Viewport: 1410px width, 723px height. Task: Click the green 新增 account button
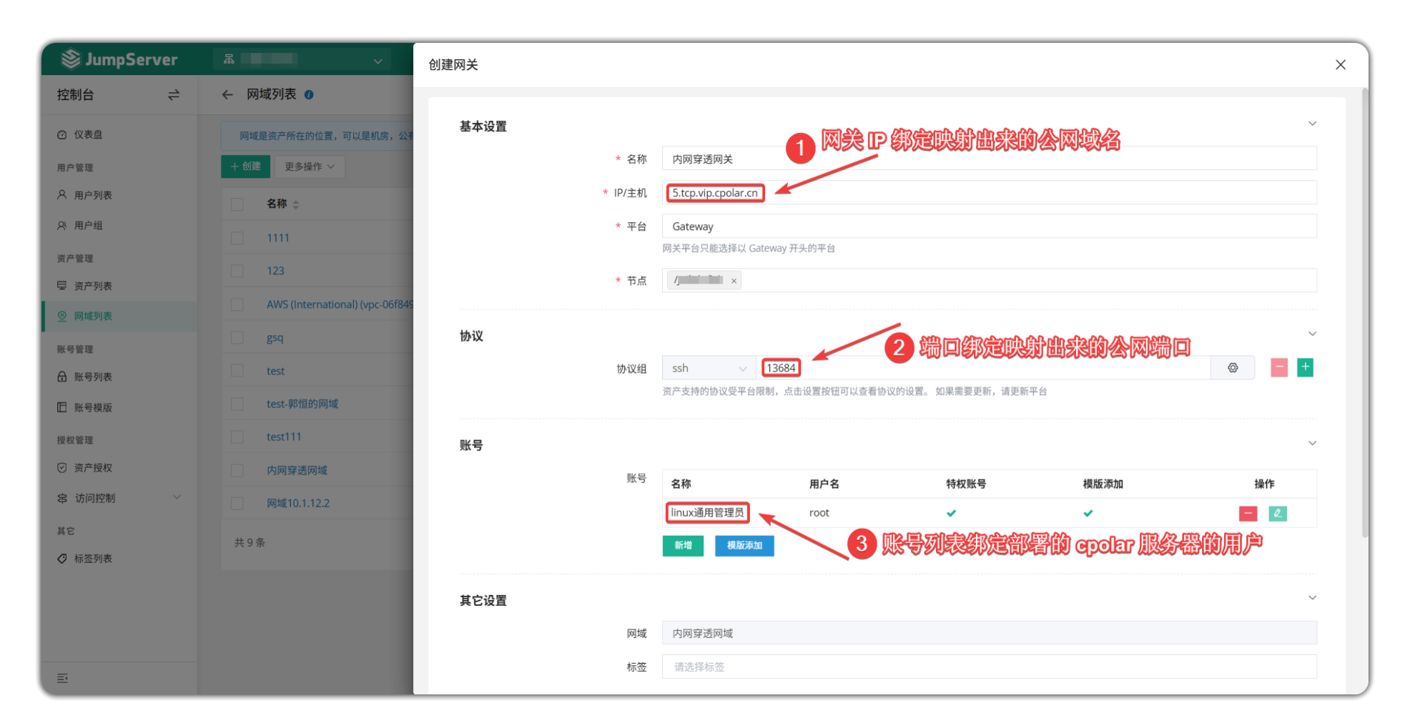point(683,546)
